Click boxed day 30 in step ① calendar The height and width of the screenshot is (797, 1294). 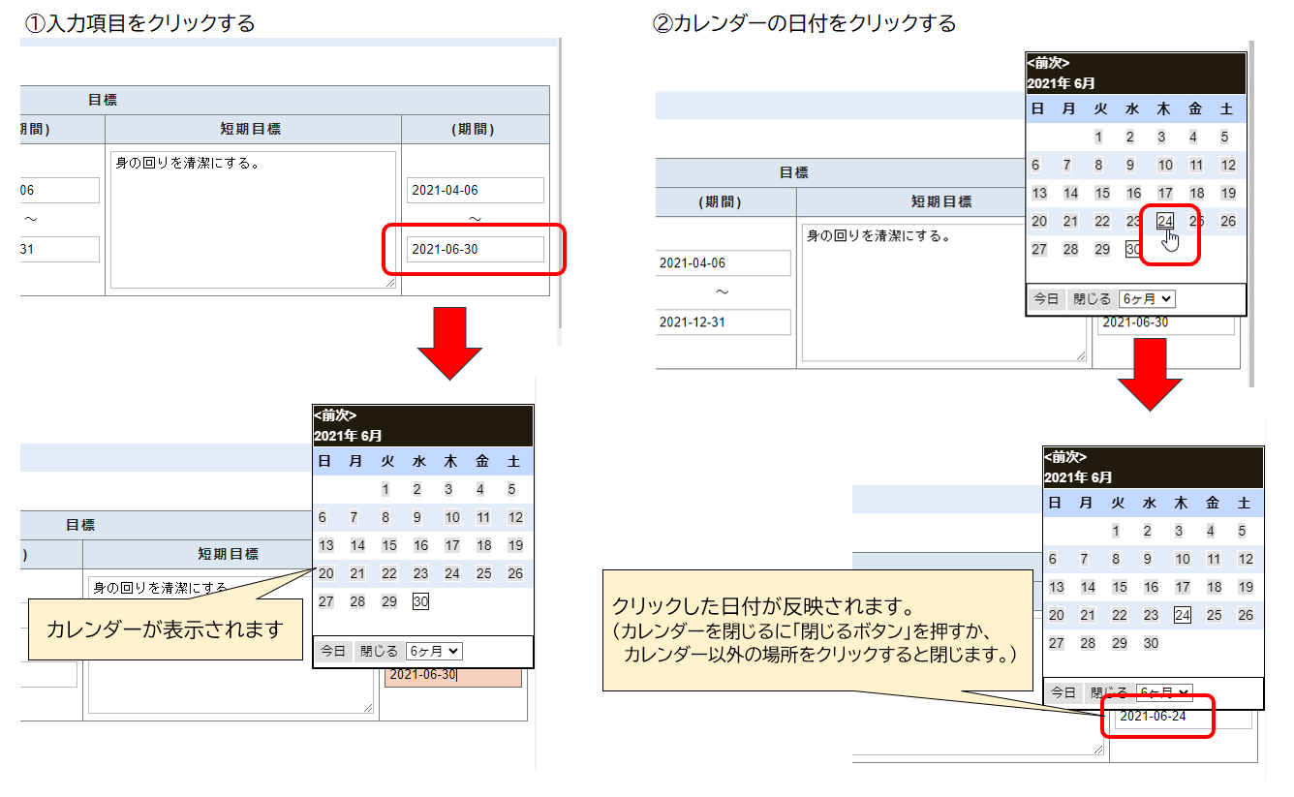[x=420, y=601]
